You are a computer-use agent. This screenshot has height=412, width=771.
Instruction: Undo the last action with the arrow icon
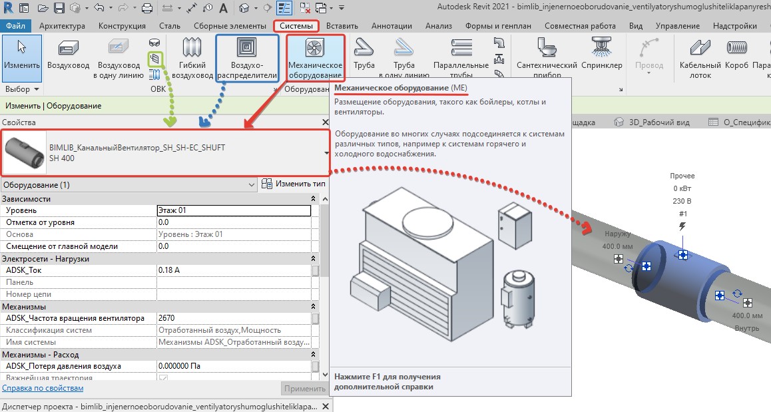99,8
